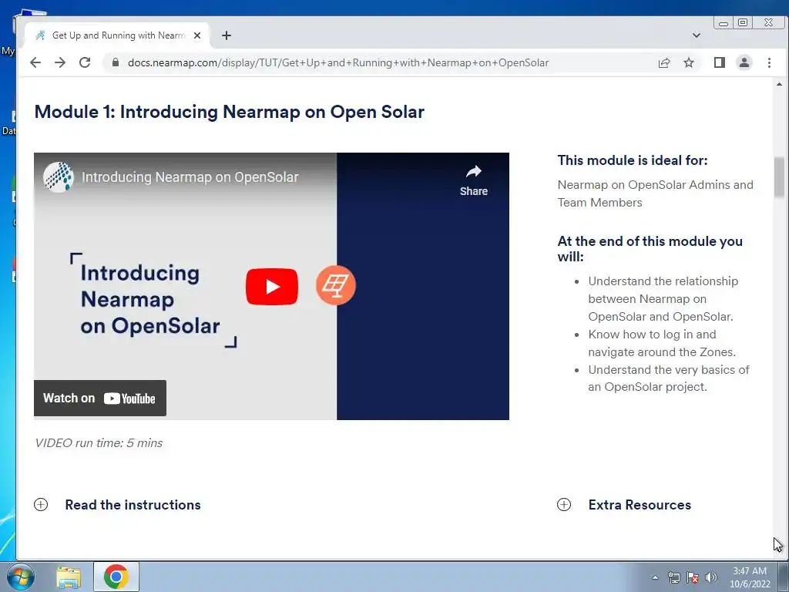789x592 pixels.
Task: Reload the page
Action: pyautogui.click(x=85, y=62)
